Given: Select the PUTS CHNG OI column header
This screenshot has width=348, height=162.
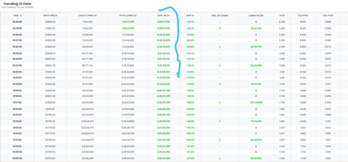Looking at the screenshot, I should [128, 16].
